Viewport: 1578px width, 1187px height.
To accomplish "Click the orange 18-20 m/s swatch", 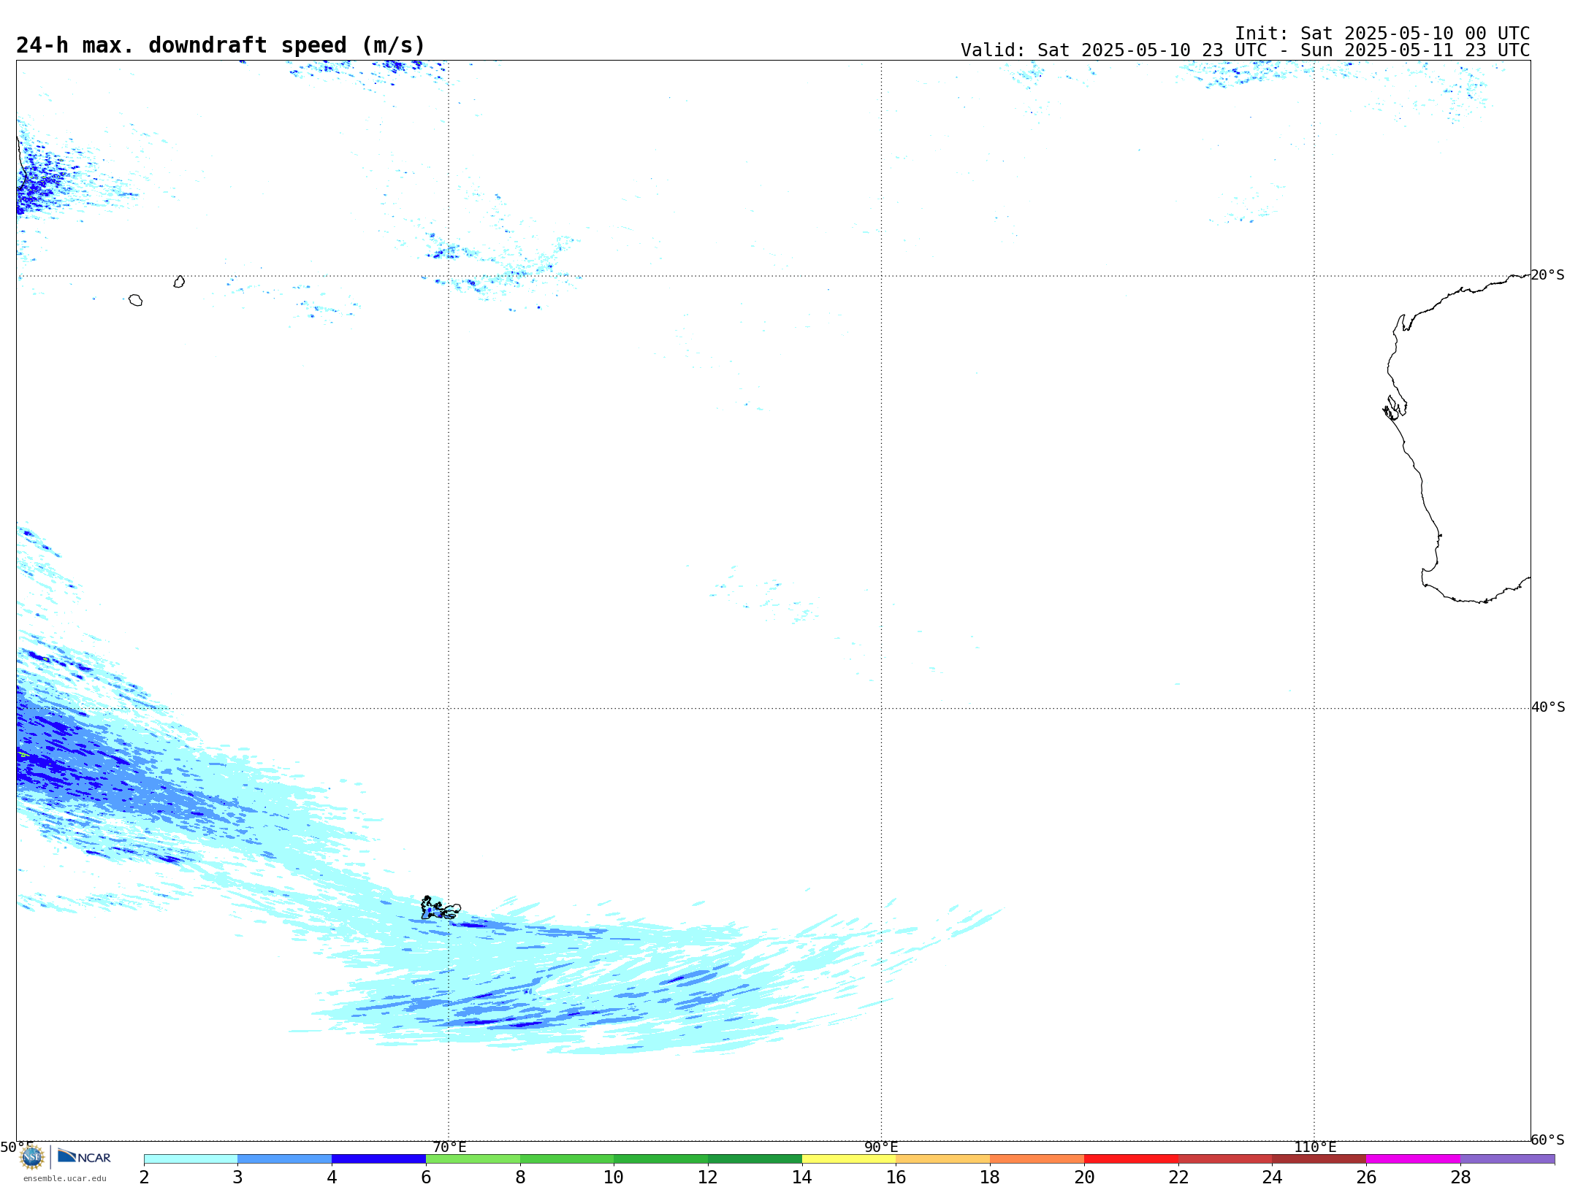I will pyautogui.click(x=1037, y=1159).
